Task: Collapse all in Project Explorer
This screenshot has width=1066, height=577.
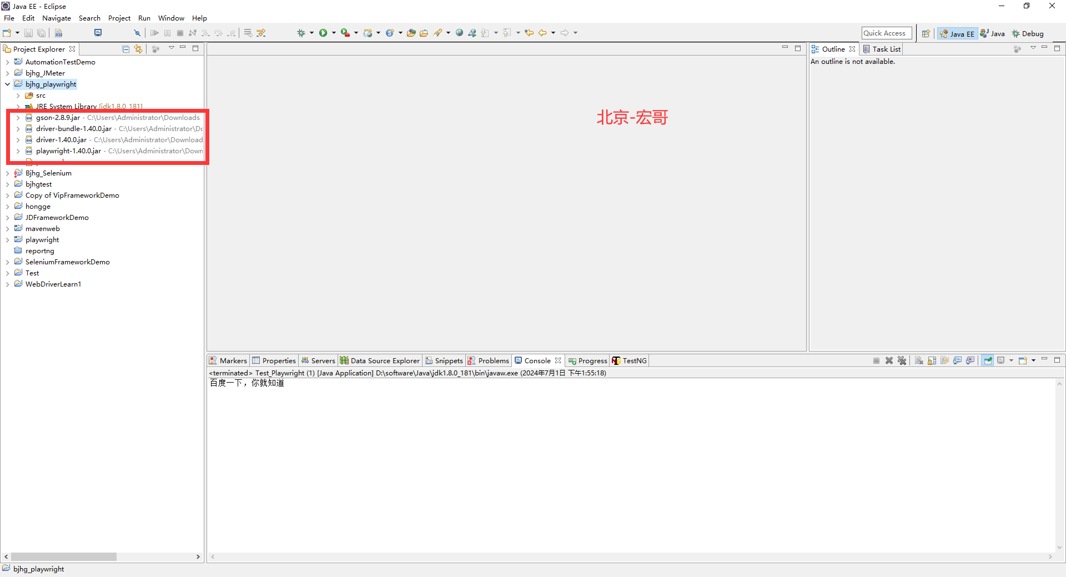Action: [126, 49]
